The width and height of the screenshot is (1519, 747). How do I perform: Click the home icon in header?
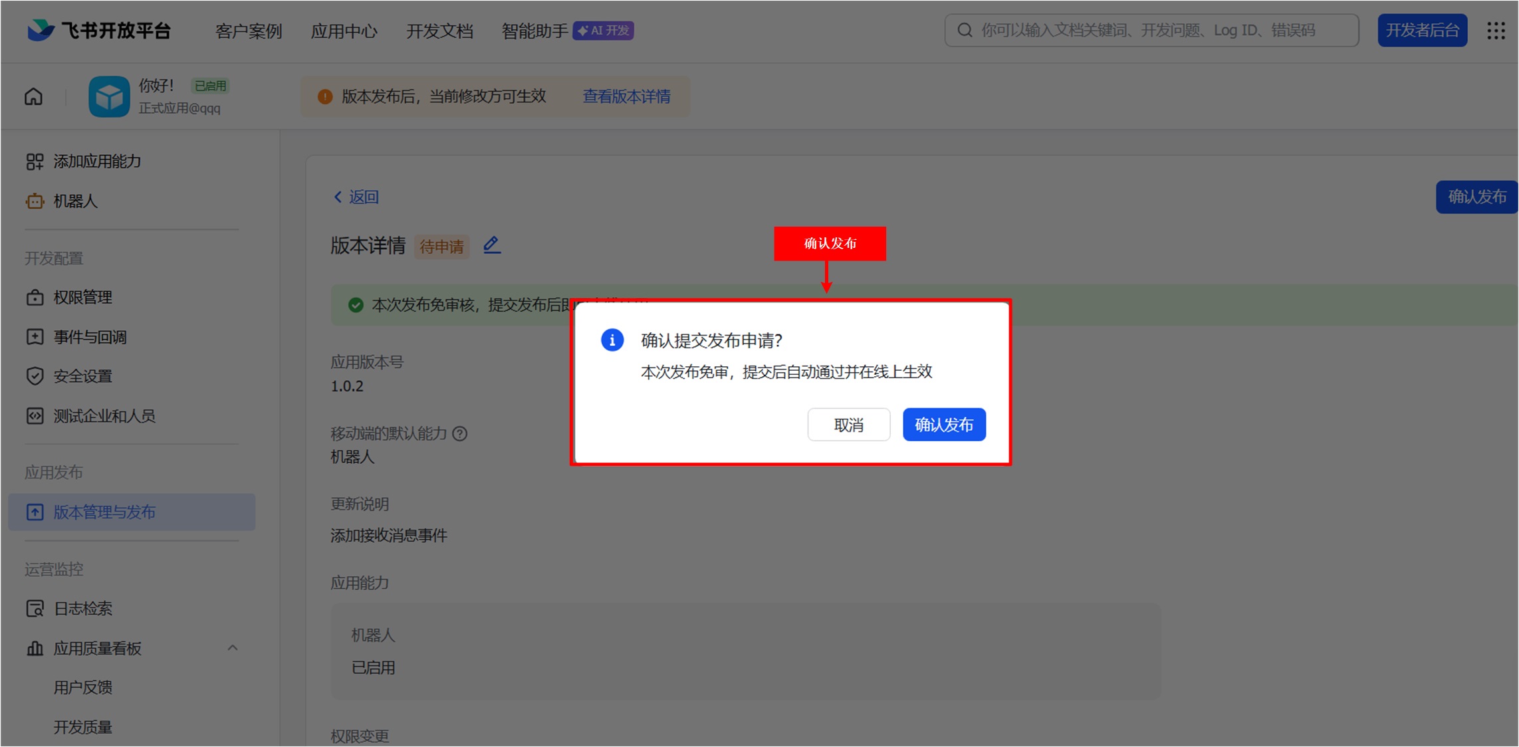coord(33,97)
